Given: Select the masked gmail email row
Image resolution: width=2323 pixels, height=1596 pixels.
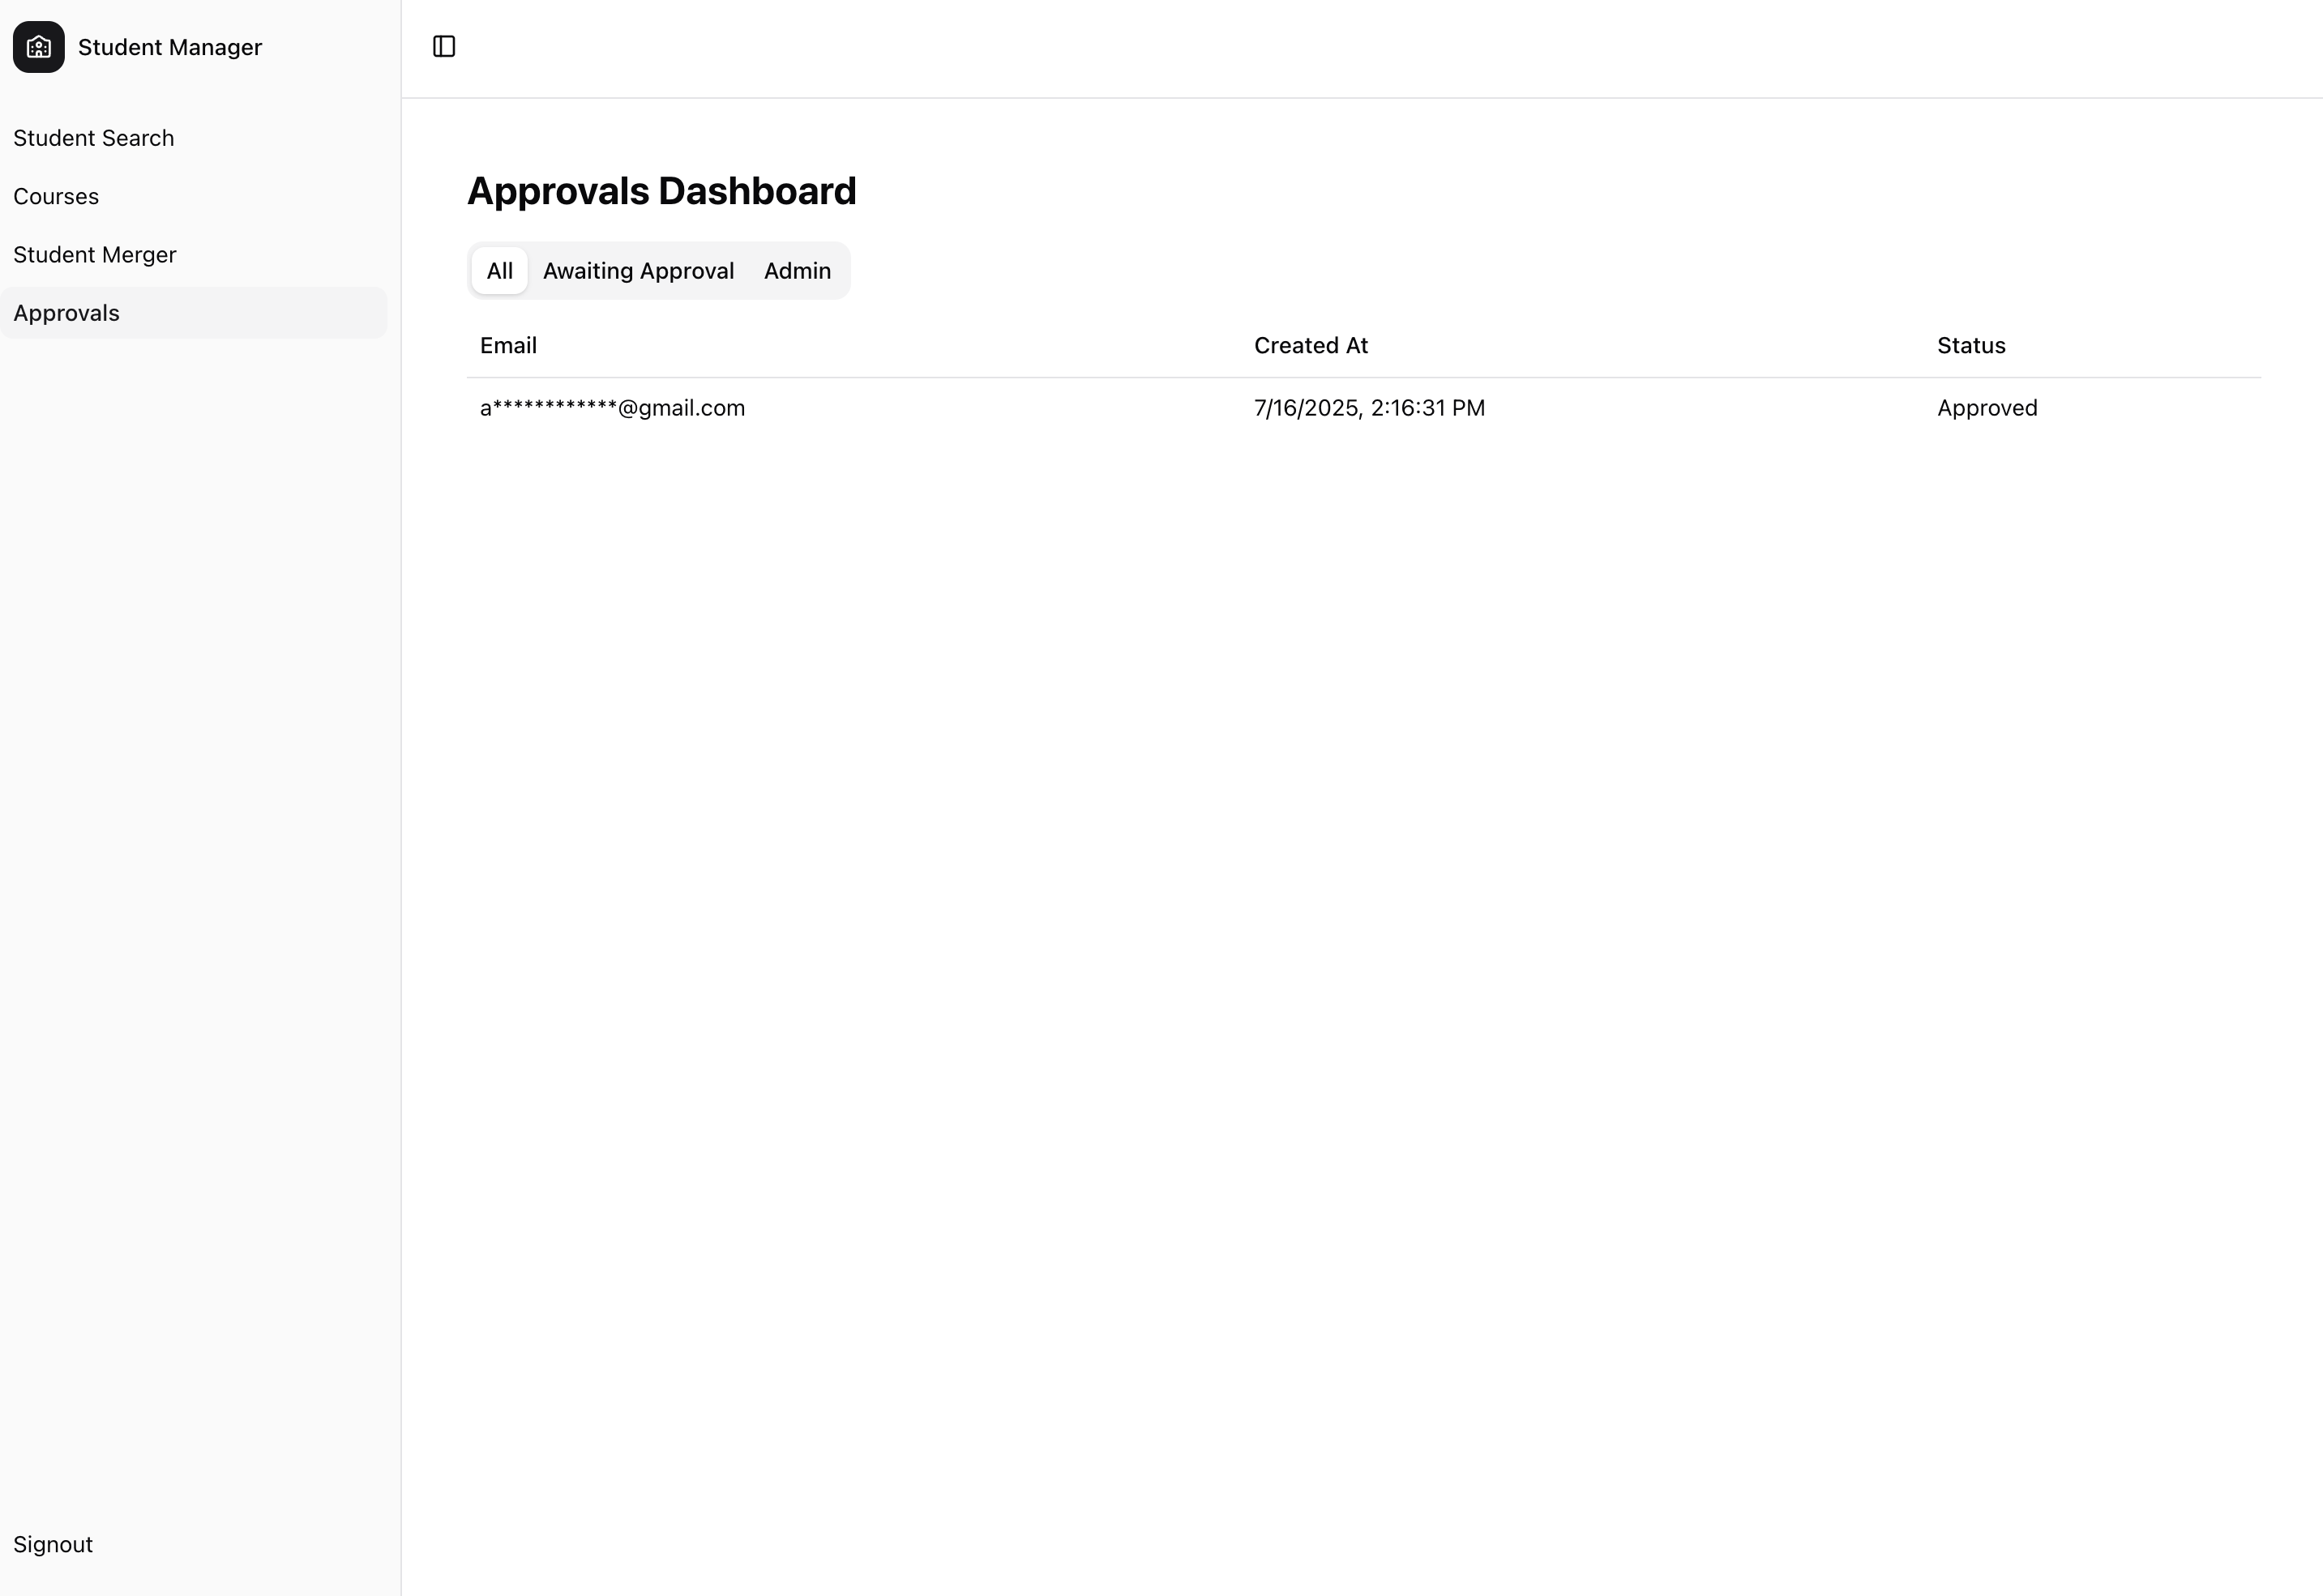Looking at the screenshot, I should (611, 407).
